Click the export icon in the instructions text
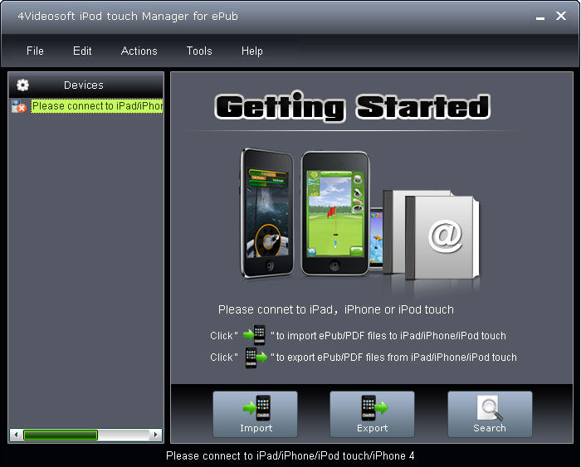This screenshot has width=581, height=467. pos(256,358)
